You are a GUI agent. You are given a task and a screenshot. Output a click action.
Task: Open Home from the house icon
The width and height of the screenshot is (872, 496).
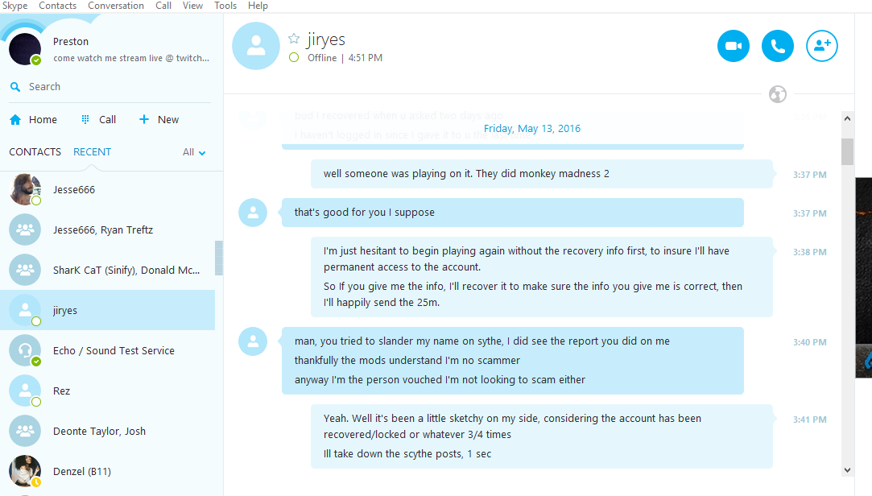[x=15, y=119]
